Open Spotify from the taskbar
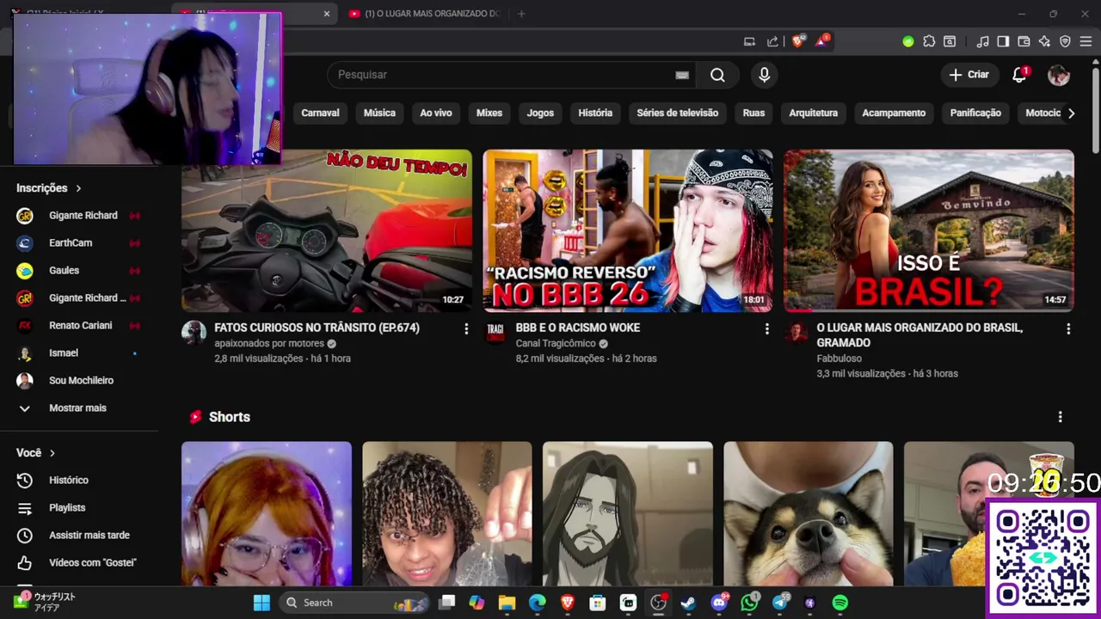This screenshot has width=1101, height=619. point(840,603)
